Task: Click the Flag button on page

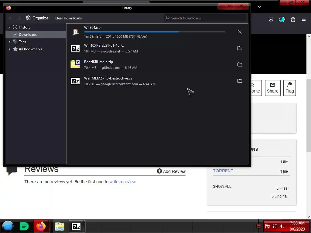Action: point(289,88)
